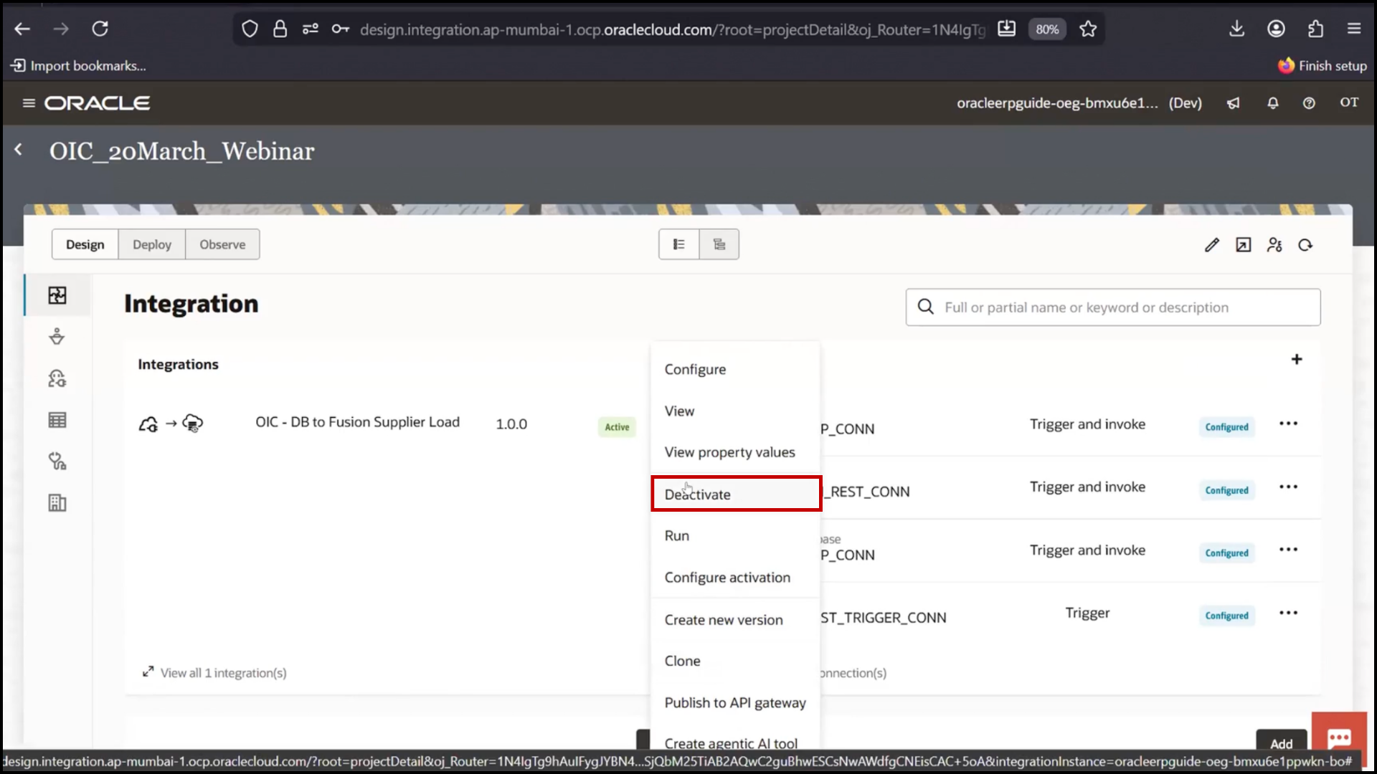Click the Active status badge
This screenshot has width=1377, height=774.
pos(617,427)
